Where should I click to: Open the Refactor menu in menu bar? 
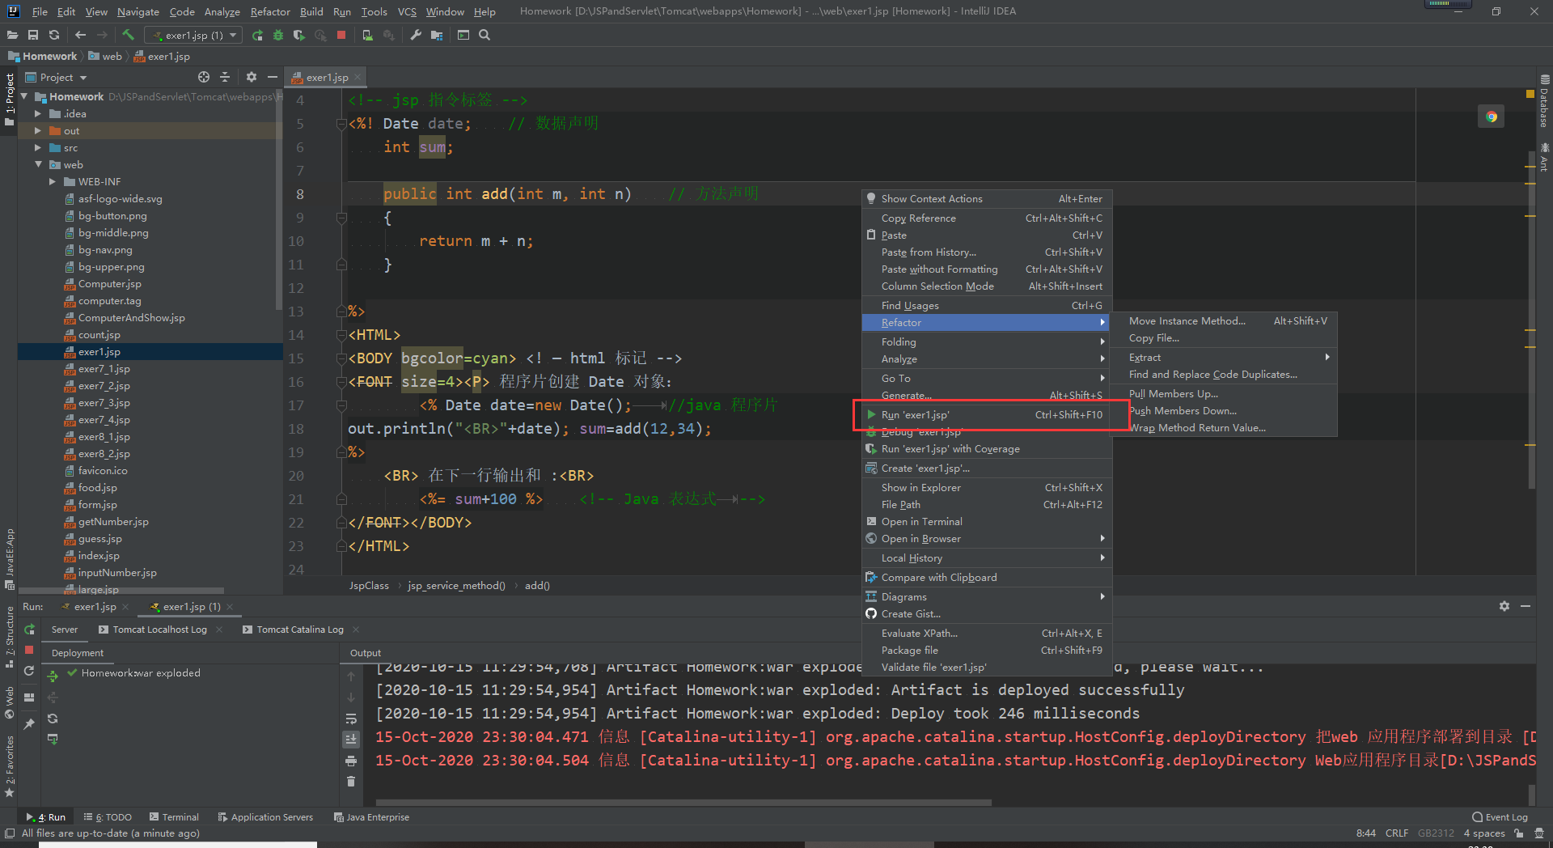(270, 11)
